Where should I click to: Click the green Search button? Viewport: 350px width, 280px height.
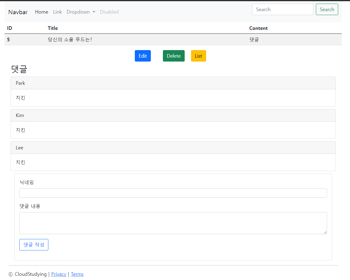tap(327, 9)
